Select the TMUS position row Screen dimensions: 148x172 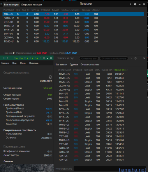tap(73, 26)
